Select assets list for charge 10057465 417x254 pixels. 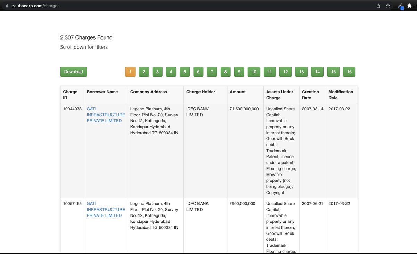[281, 227]
